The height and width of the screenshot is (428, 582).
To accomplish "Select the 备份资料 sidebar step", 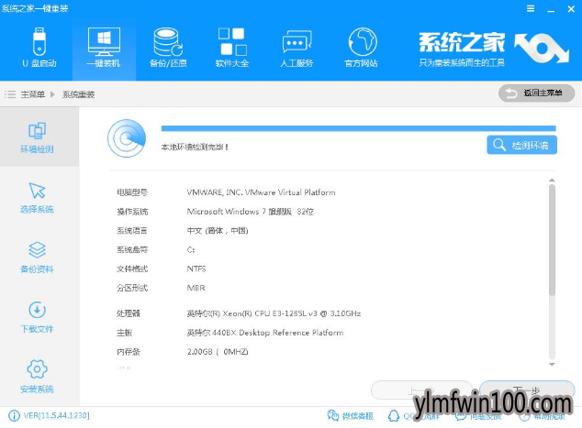I will pyautogui.click(x=37, y=258).
